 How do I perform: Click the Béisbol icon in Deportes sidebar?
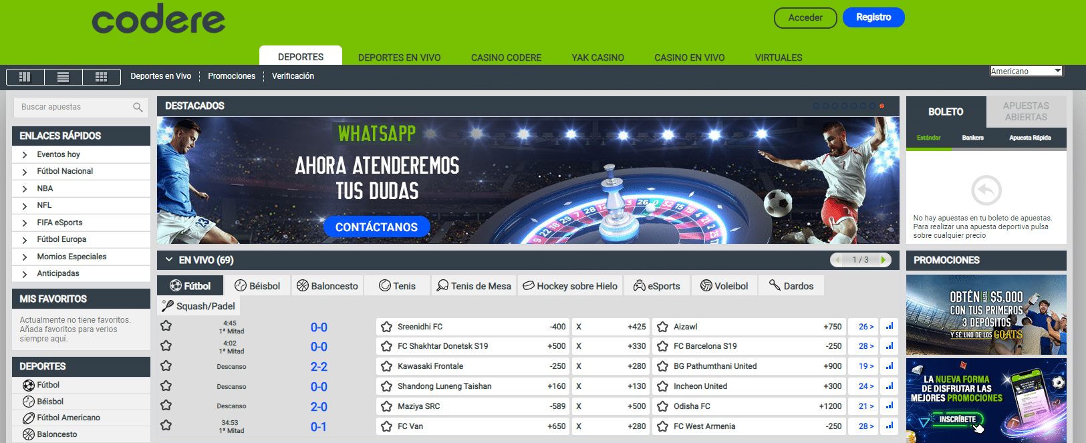point(29,402)
